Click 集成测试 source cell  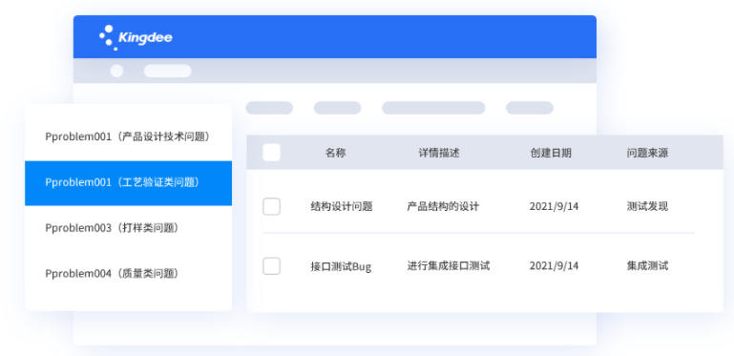[647, 265]
